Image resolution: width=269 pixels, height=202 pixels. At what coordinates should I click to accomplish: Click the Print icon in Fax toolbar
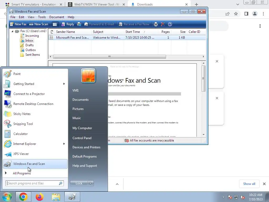156,24
